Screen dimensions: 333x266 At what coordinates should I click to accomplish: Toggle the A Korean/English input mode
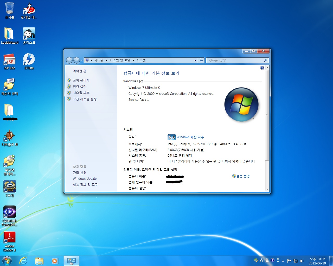pos(261,260)
